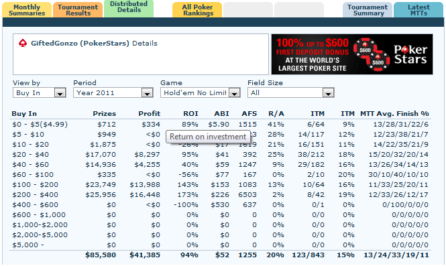The image size is (446, 266).
Task: Switch to Tournament Results tab
Action: (78, 10)
